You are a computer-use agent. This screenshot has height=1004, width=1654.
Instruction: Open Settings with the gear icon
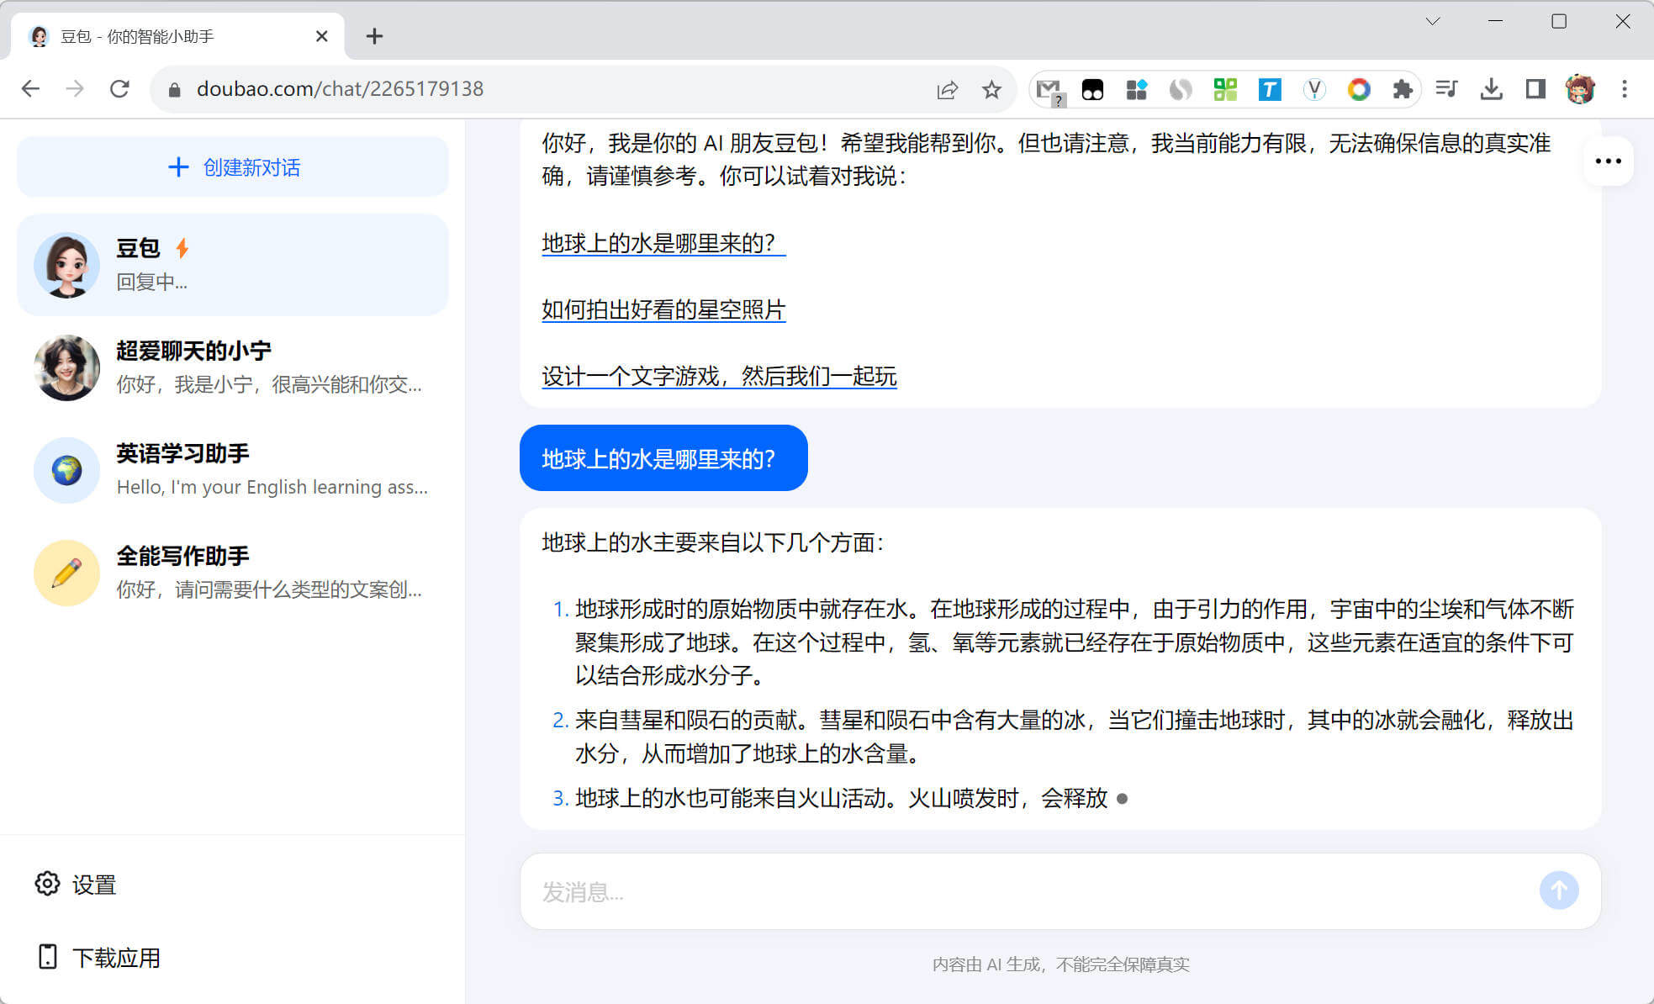(x=47, y=884)
